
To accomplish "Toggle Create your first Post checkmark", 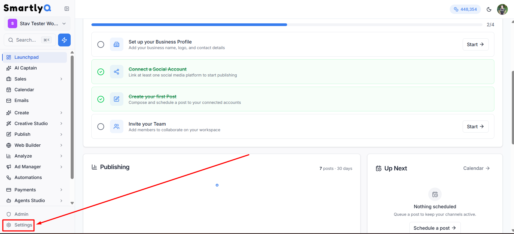I will [101, 99].
